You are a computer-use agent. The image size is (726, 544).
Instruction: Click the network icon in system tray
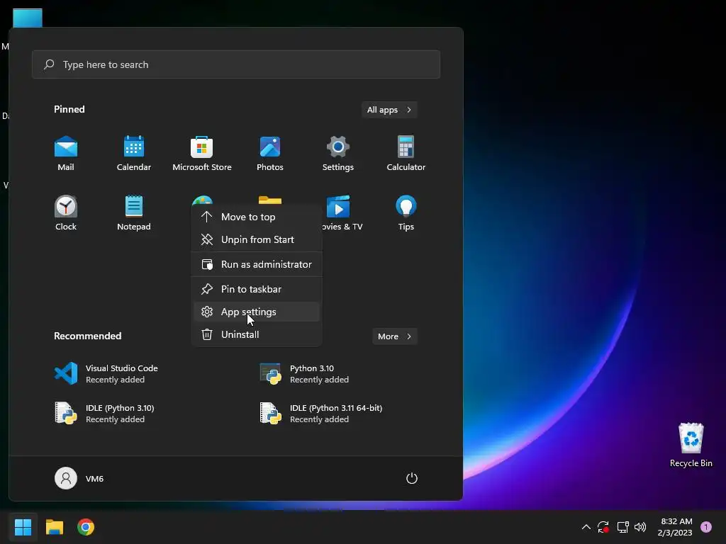pyautogui.click(x=622, y=527)
